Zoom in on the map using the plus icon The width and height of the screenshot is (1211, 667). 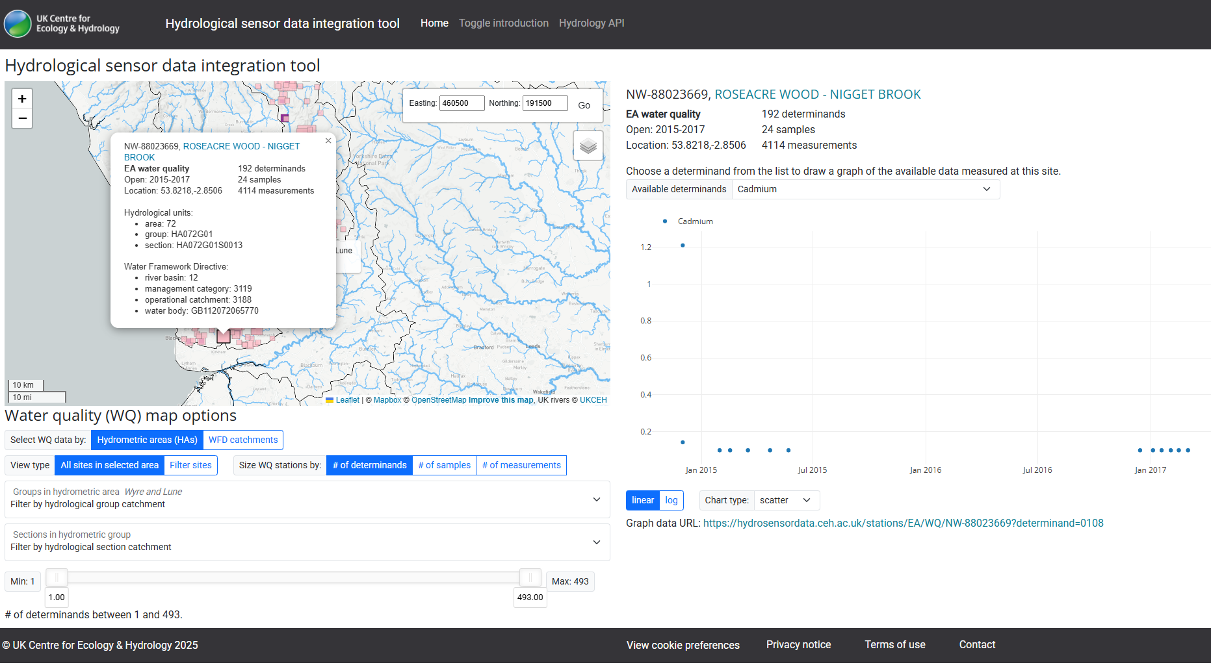coord(21,98)
